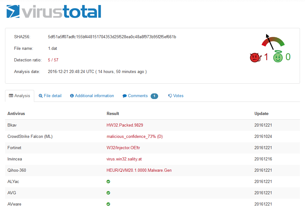Click the File name label
Viewport: 305px width, 209px height.
(24, 48)
